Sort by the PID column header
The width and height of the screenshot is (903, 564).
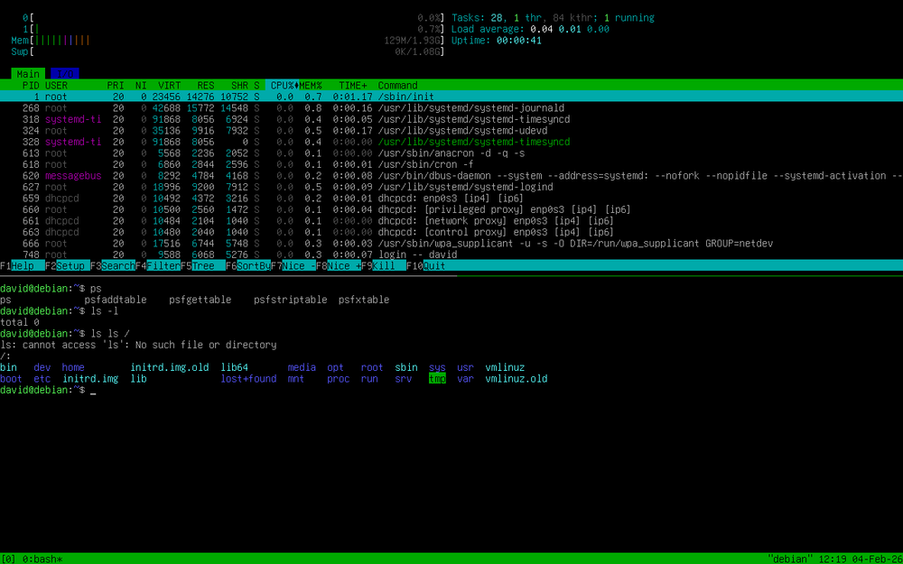point(31,85)
